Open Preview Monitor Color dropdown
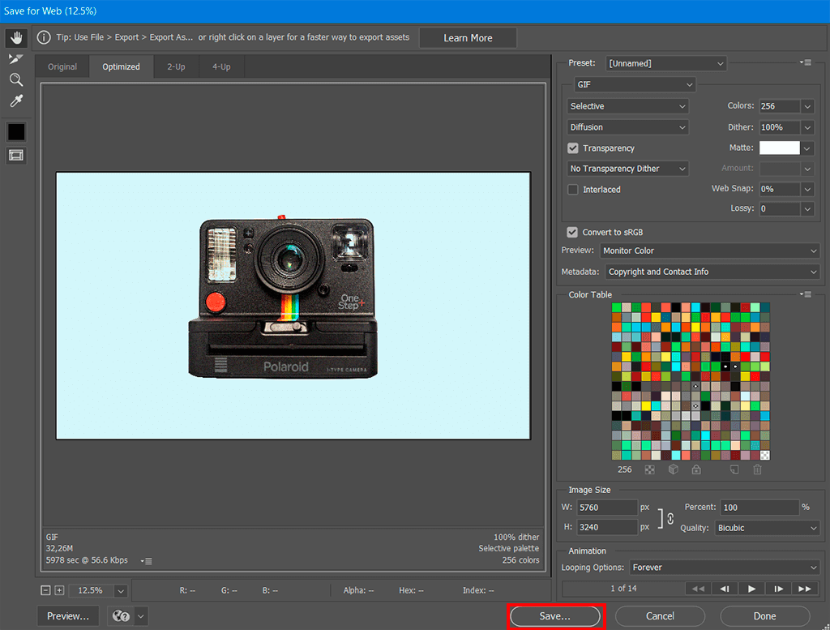This screenshot has height=630, width=830. tap(710, 251)
